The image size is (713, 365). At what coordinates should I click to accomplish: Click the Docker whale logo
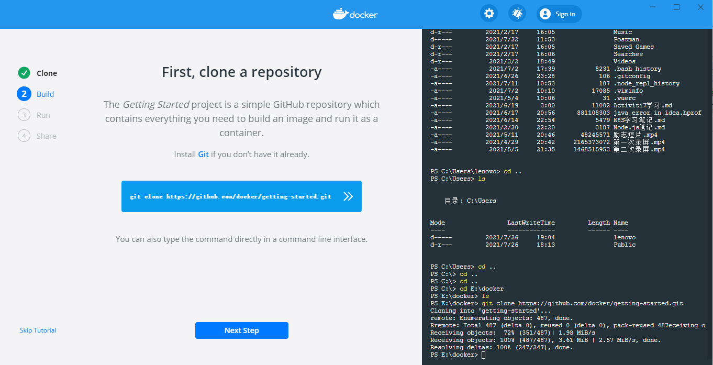point(355,14)
